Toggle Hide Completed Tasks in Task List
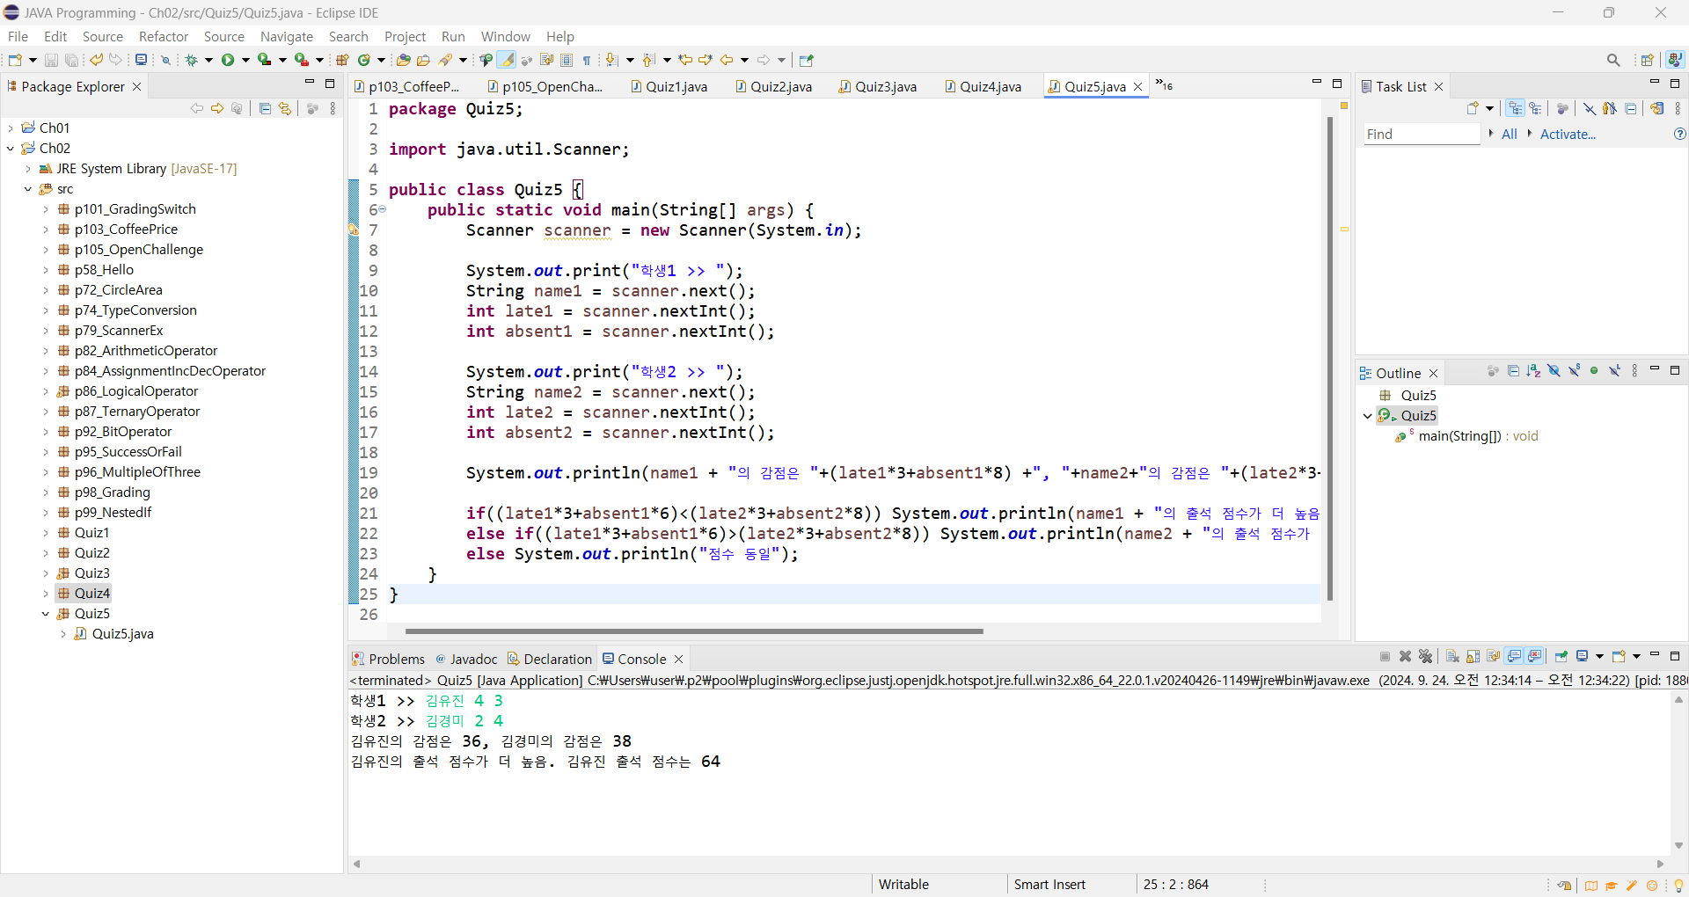The image size is (1689, 897). tap(1589, 108)
